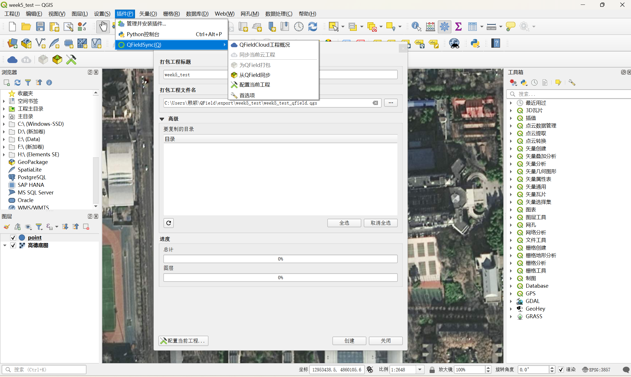Click the Refresh icon in Browser panel

[18, 83]
